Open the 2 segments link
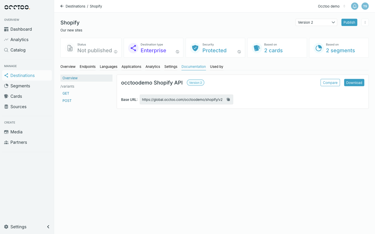Screen dimensions: 375x234 [340, 50]
